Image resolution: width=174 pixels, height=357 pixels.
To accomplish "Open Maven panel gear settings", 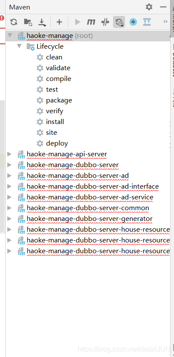I will tap(149, 7).
